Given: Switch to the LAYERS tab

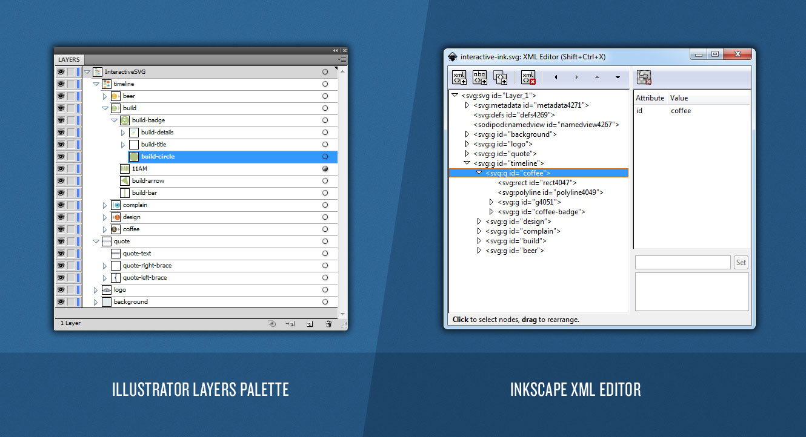Looking at the screenshot, I should [x=69, y=60].
